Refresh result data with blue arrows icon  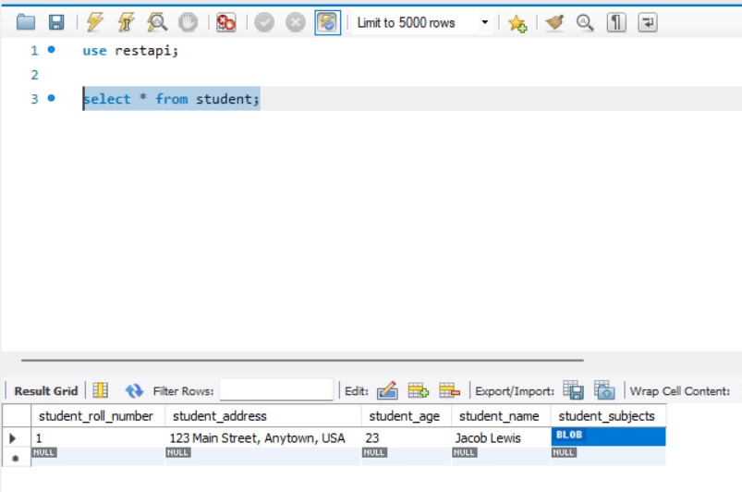click(134, 390)
